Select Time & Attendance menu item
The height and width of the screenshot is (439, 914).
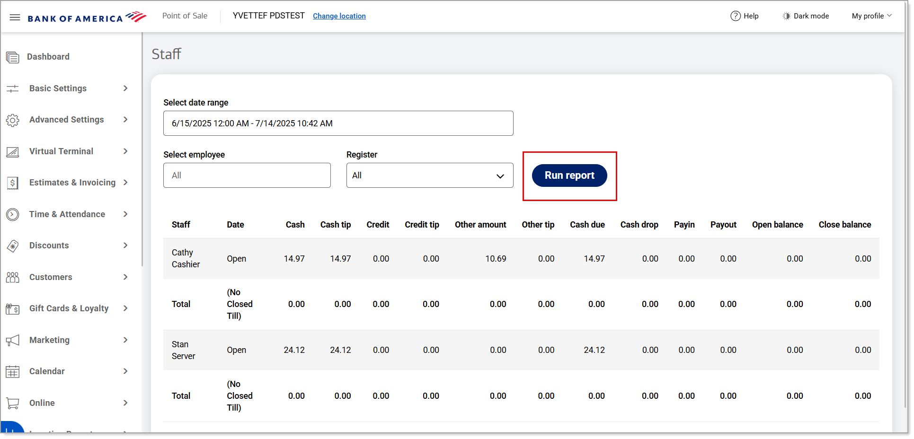[x=67, y=214]
